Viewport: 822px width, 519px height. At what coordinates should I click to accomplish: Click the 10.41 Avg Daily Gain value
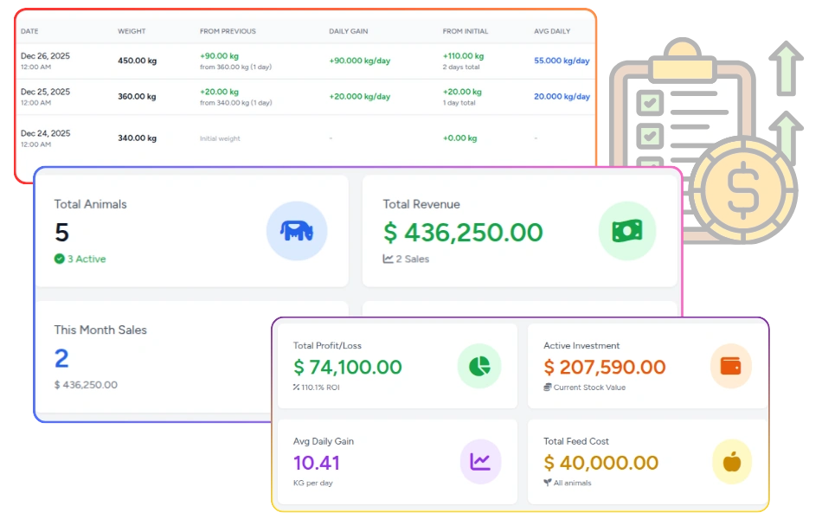(x=317, y=463)
